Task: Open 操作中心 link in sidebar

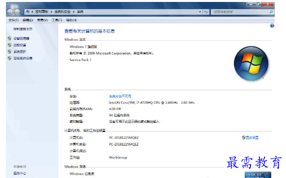Action: coord(20,173)
